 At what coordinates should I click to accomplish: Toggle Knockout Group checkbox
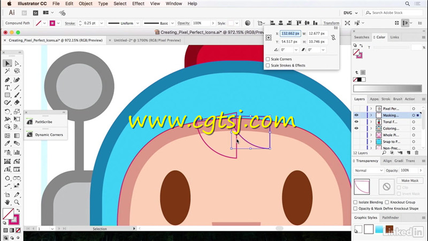387,202
